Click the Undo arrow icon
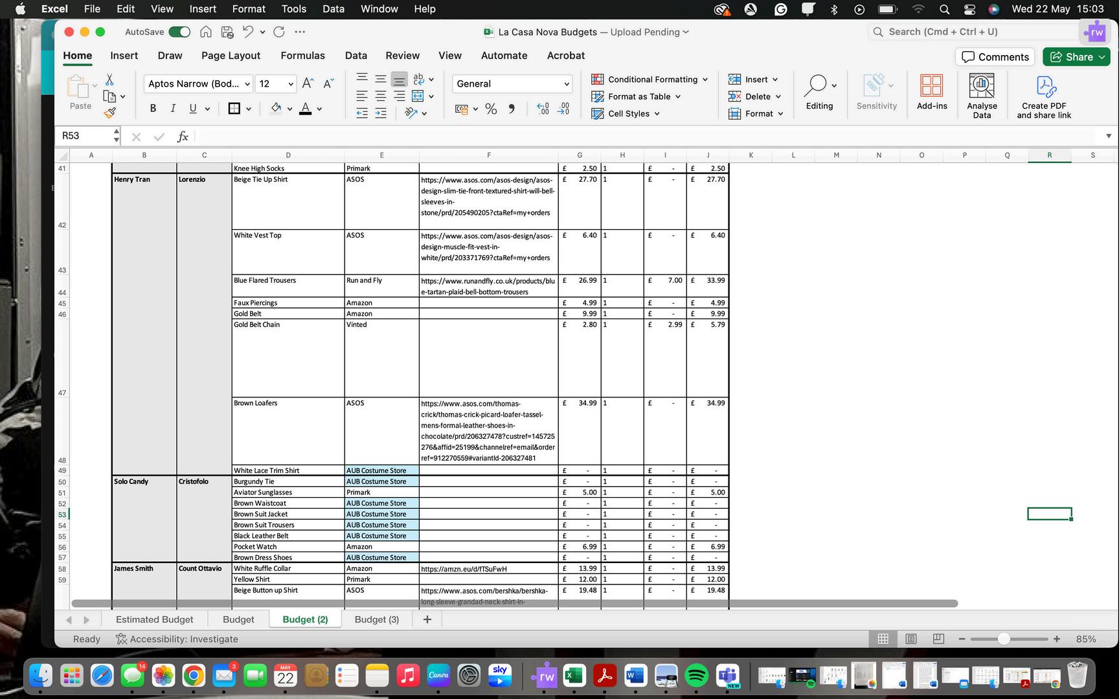The width and height of the screenshot is (1119, 699). point(248,32)
